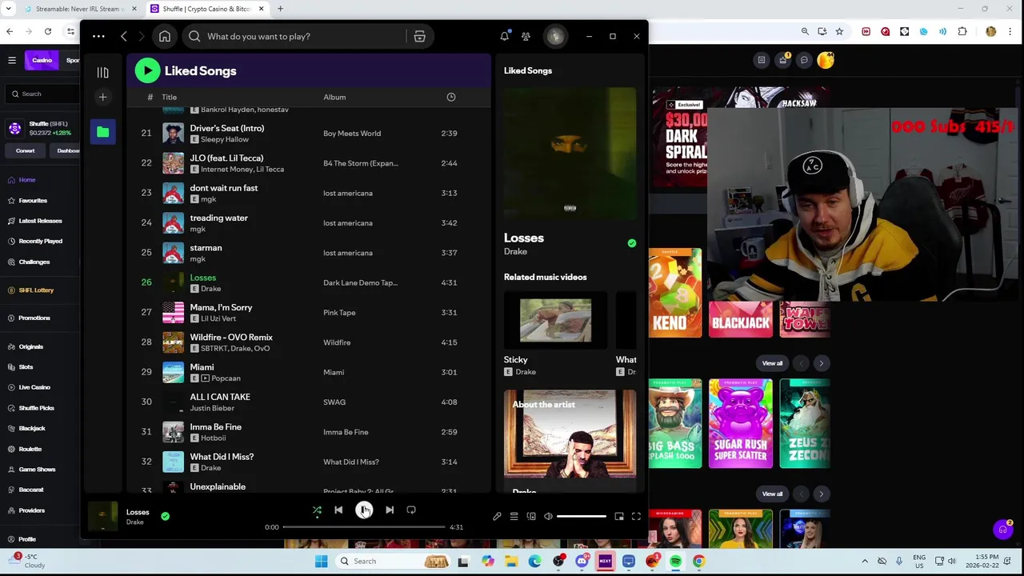Screen dimensions: 1024x576
Task: Bookmark the page with Chrome star icon
Action: pos(839,31)
